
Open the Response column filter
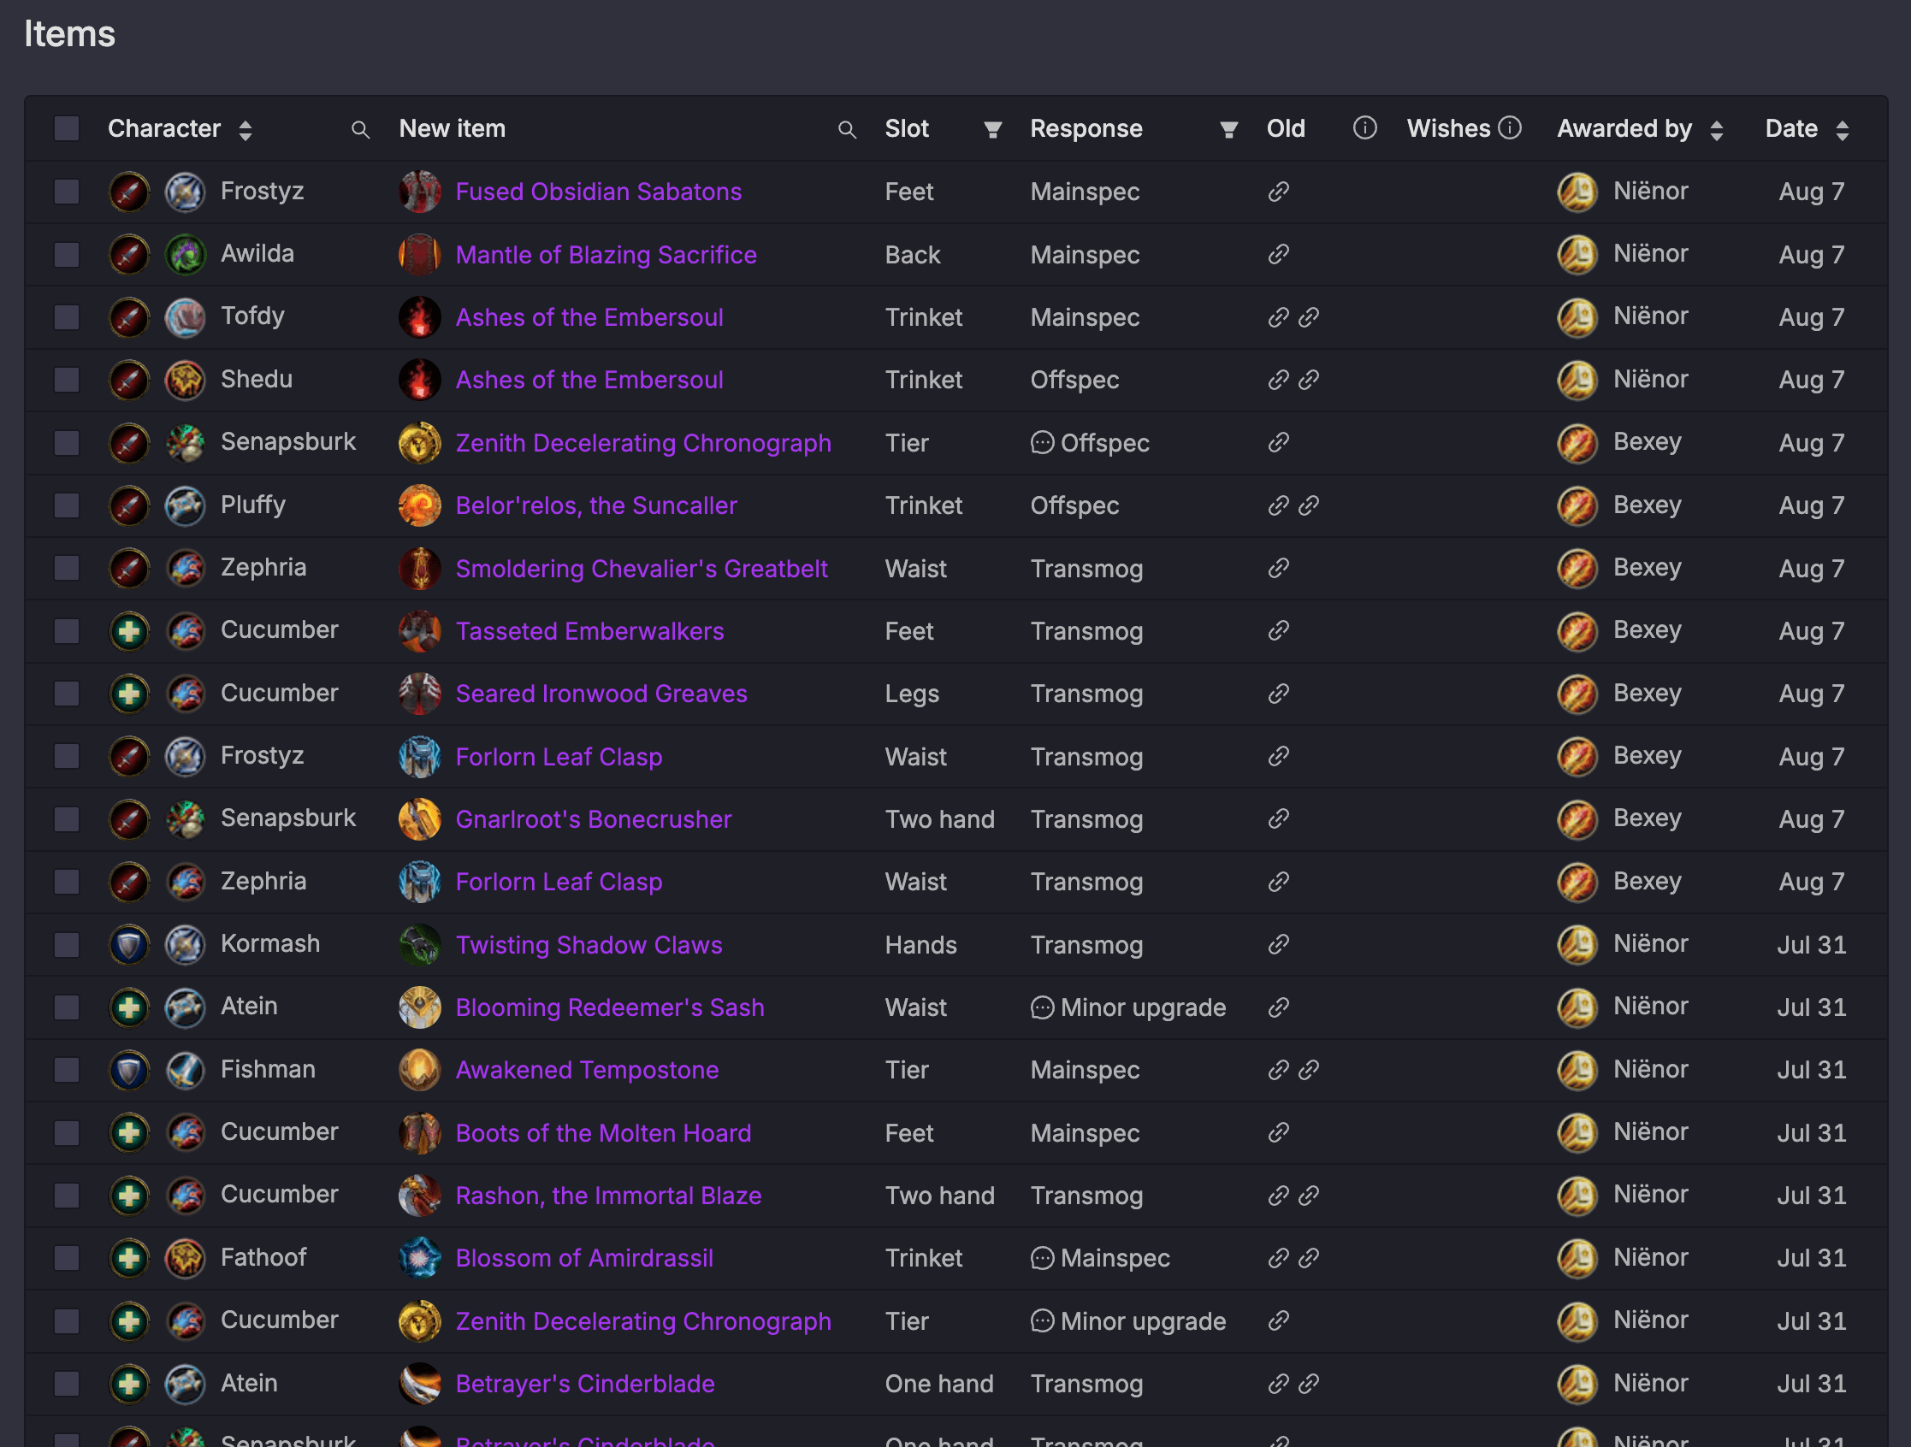(x=1228, y=130)
